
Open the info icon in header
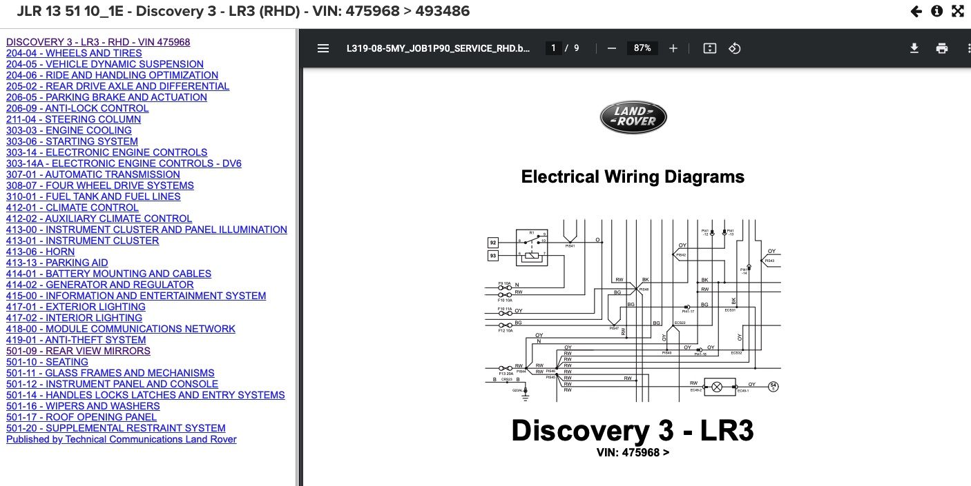click(x=937, y=11)
